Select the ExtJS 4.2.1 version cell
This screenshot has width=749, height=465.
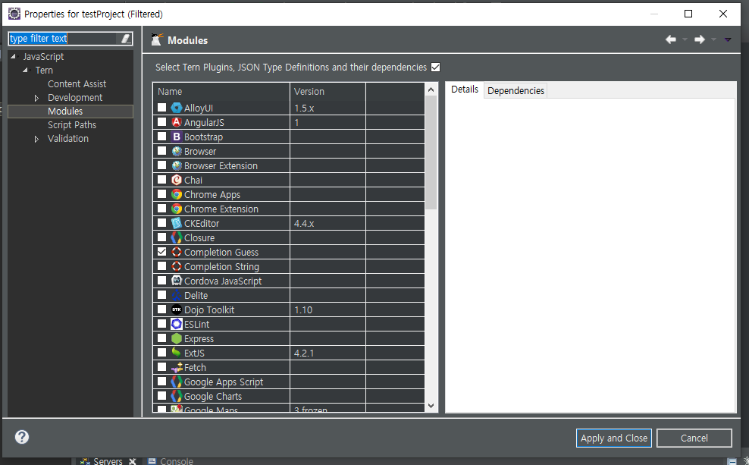[327, 353]
